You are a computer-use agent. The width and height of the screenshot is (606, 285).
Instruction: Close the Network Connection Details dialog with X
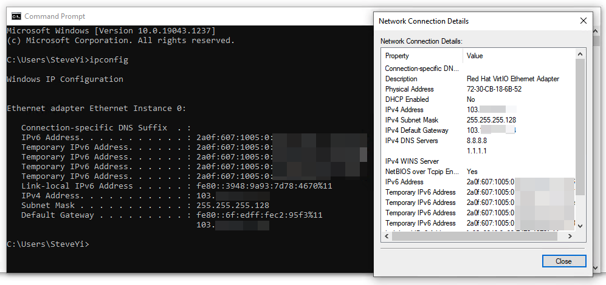click(x=583, y=21)
